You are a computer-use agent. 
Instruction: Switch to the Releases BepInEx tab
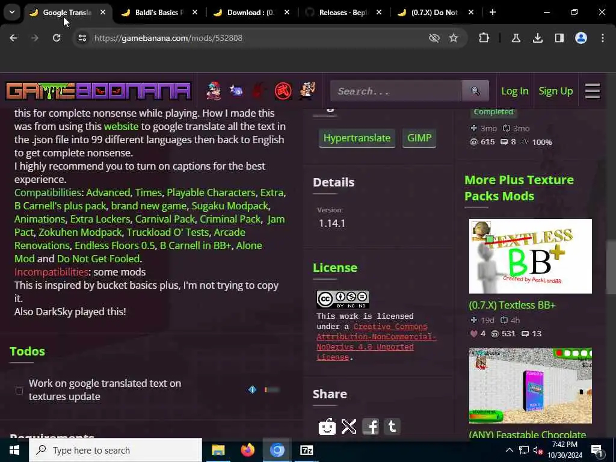[343, 13]
